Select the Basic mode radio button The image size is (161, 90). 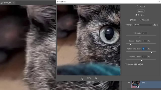click(x=131, y=20)
